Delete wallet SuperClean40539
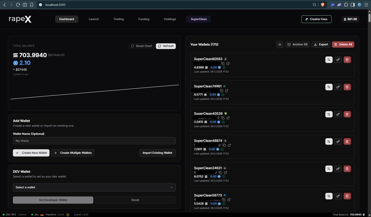 (347, 114)
